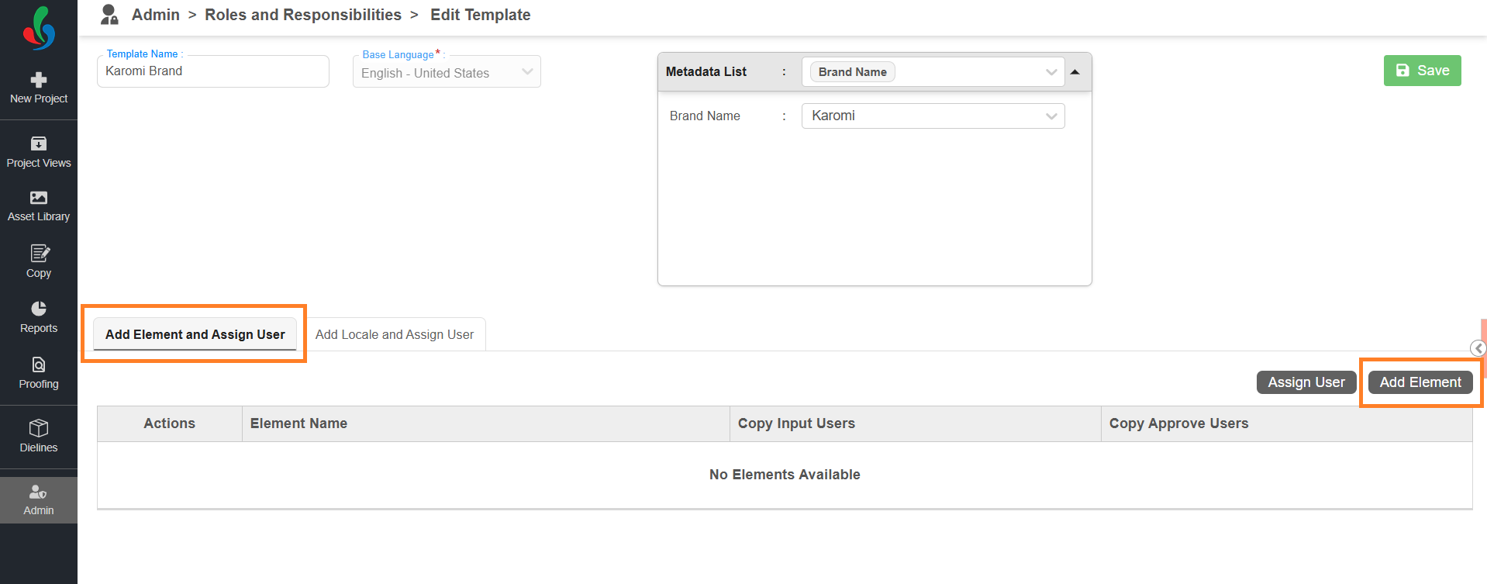Click the Assign User button
This screenshot has width=1487, height=584.
click(1306, 382)
